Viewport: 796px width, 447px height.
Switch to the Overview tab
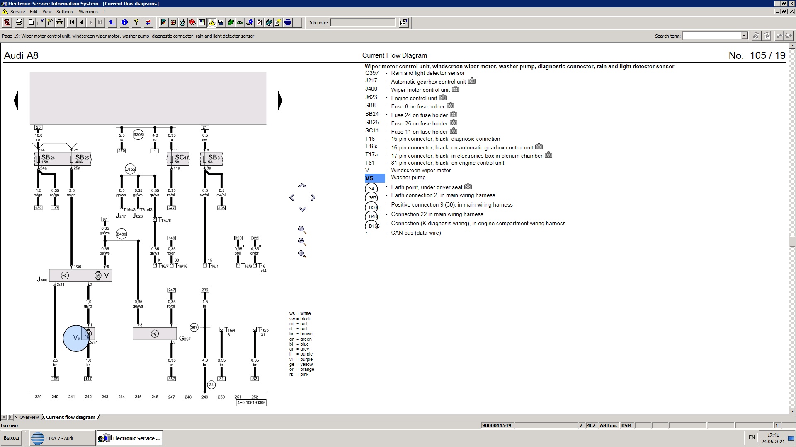(29, 417)
